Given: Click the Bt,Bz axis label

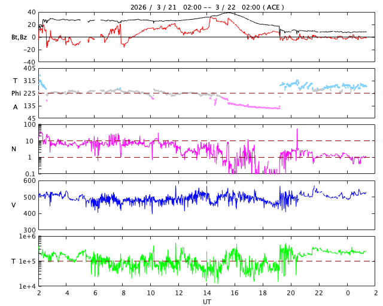Looking at the screenshot, I should click(19, 37).
